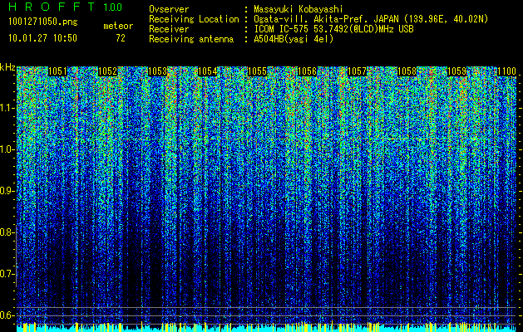Click the cyan signal level strip at bottom
The height and width of the screenshot is (332, 523).
click(x=267, y=329)
